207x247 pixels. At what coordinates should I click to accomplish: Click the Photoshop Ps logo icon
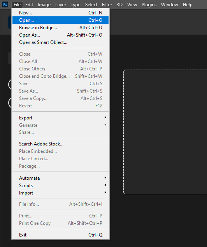pos(5,4)
